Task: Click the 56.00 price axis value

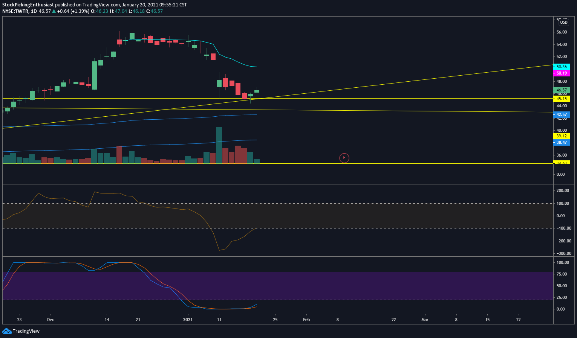Action: [562, 32]
